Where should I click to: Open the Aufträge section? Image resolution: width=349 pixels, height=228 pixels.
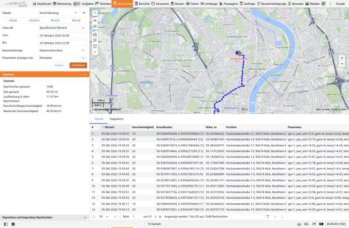tap(247, 3)
